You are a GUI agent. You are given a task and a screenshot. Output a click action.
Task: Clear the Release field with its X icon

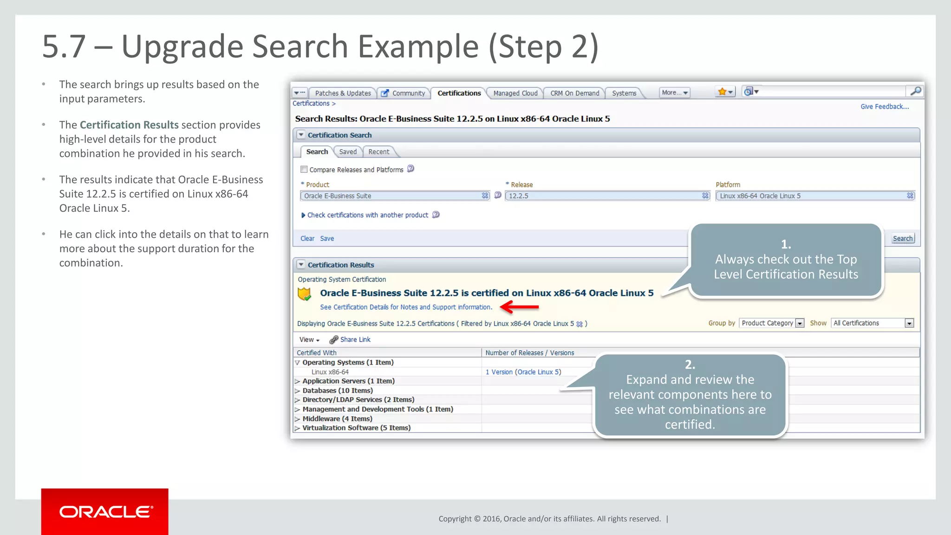pyautogui.click(x=705, y=196)
